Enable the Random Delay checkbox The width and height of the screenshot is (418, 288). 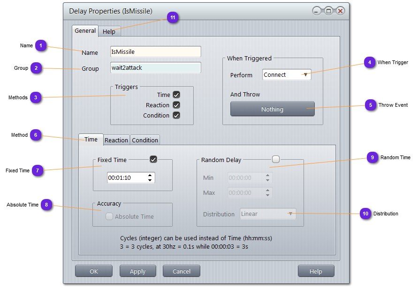point(276,160)
